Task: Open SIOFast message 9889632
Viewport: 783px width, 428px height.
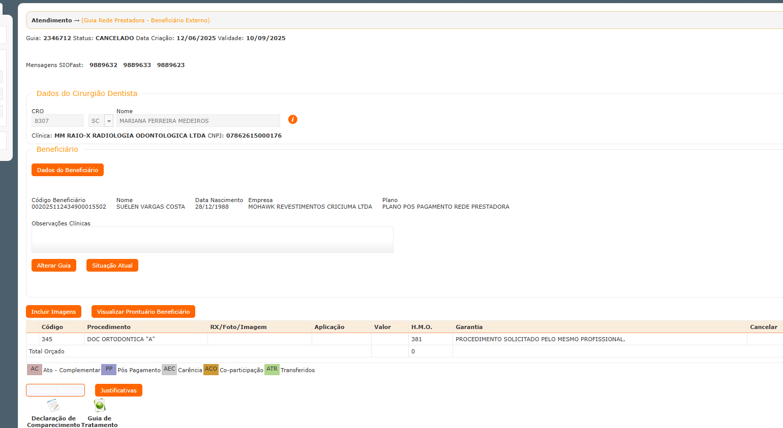Action: tap(103, 65)
